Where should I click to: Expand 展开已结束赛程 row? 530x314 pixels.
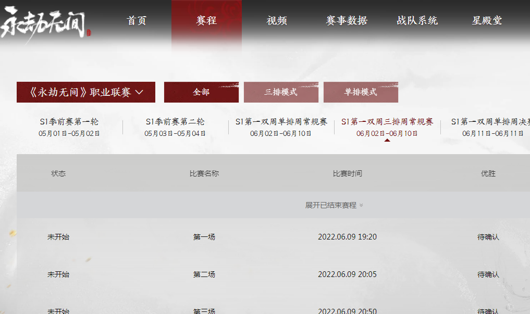[x=334, y=205]
